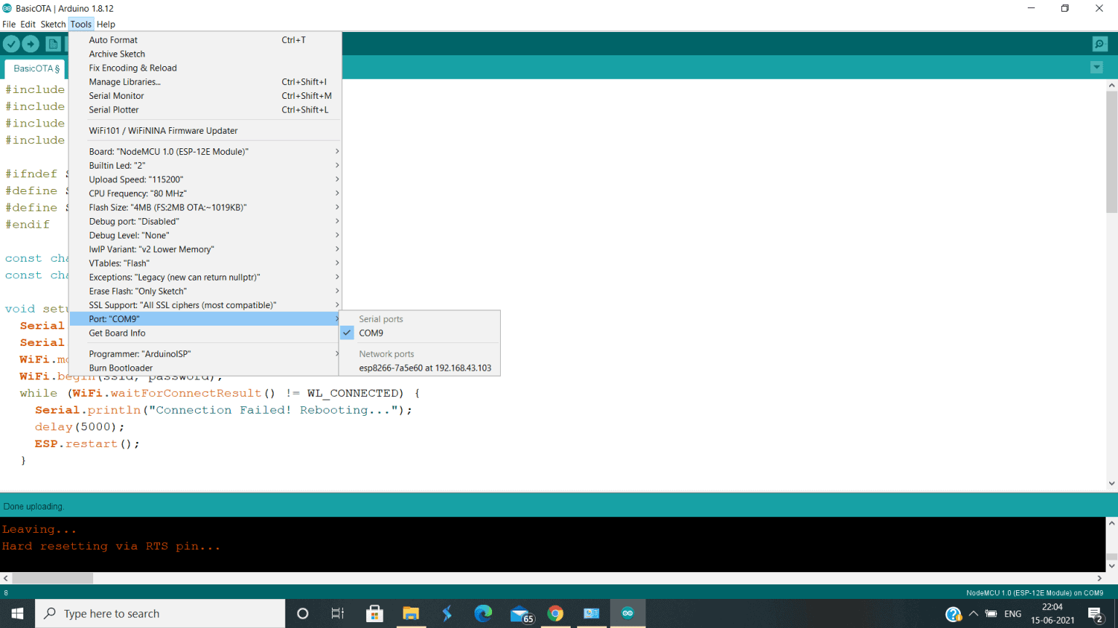Open Serial Monitor menu entry

[x=205, y=96]
